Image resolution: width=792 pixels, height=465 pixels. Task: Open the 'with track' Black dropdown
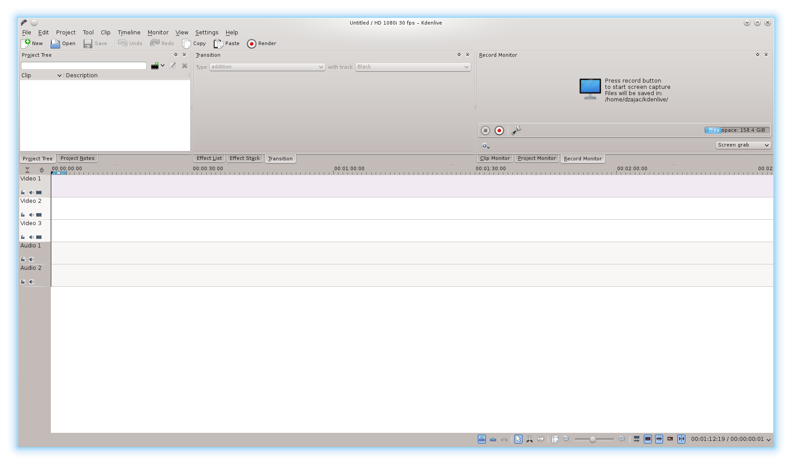(413, 67)
